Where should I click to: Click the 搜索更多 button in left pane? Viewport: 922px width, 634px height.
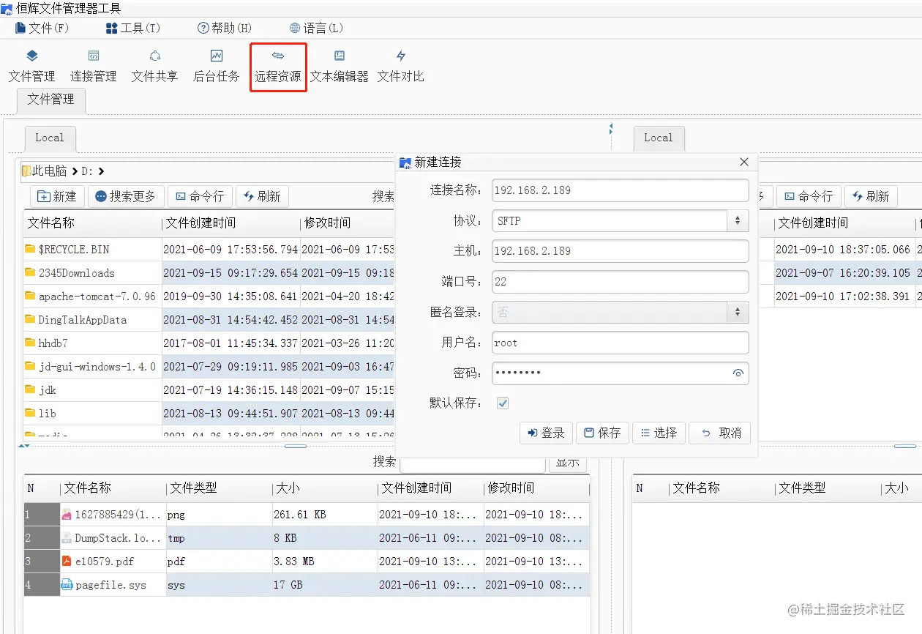126,196
